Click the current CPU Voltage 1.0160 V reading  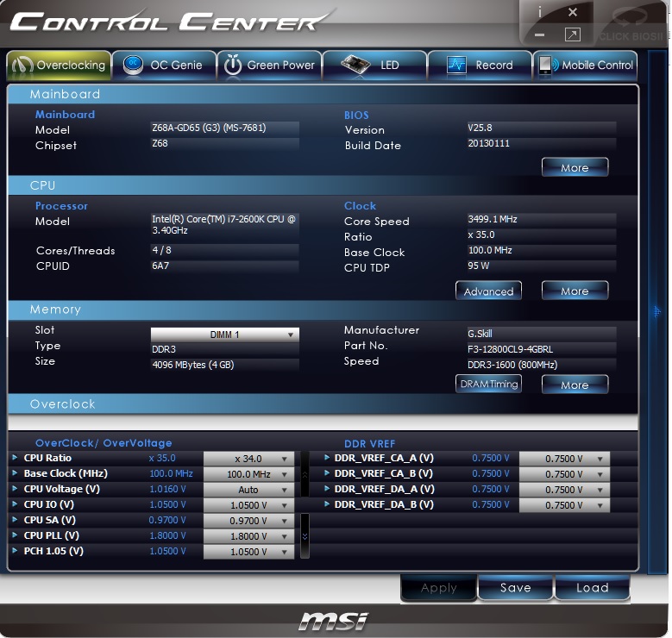click(167, 489)
